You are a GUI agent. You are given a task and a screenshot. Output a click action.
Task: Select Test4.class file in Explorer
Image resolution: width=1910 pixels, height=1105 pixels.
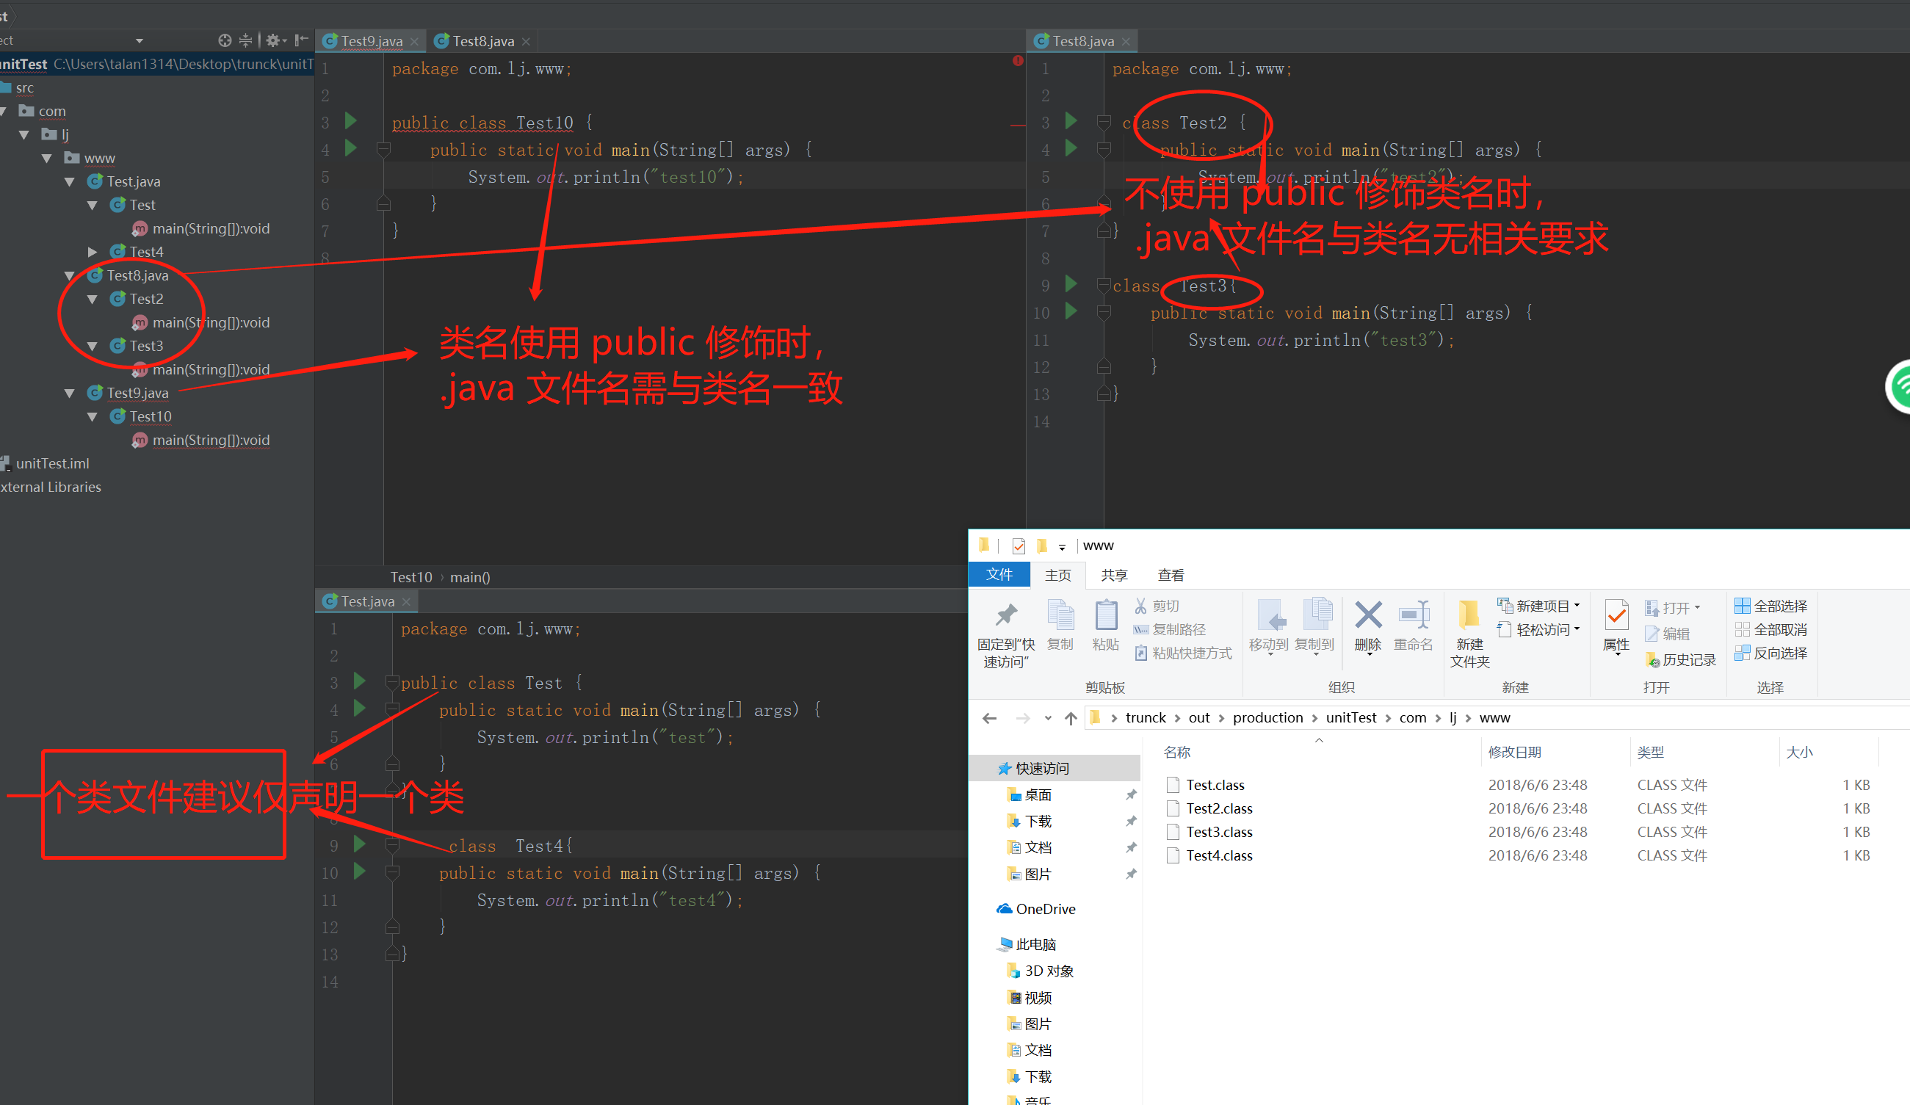(1219, 855)
